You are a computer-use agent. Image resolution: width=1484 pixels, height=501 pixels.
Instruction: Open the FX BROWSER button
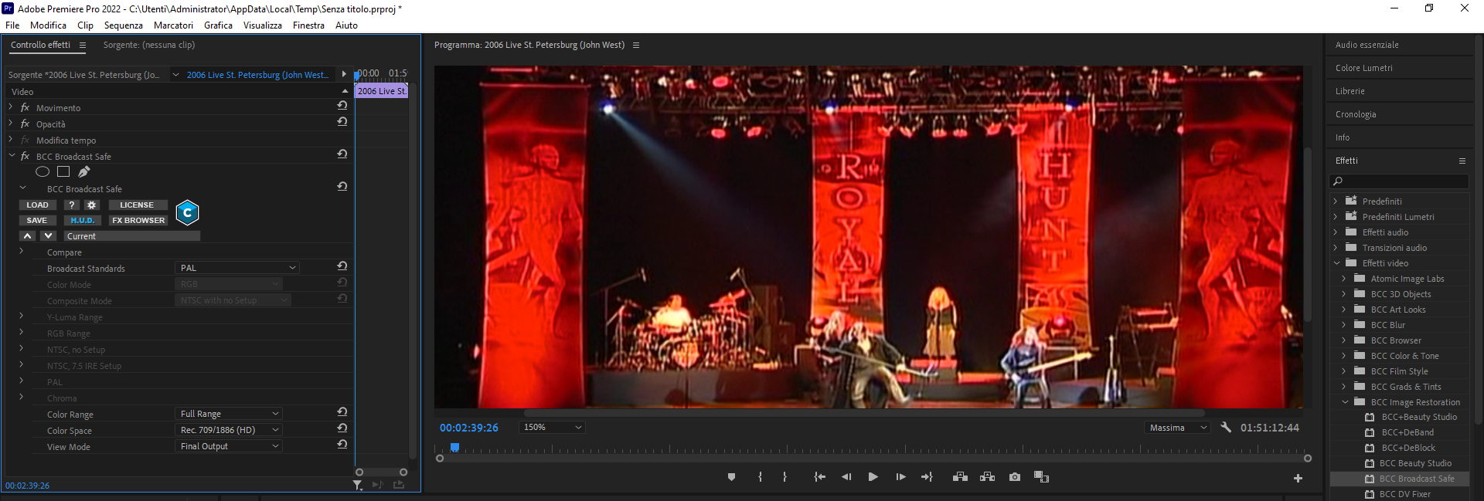(138, 220)
